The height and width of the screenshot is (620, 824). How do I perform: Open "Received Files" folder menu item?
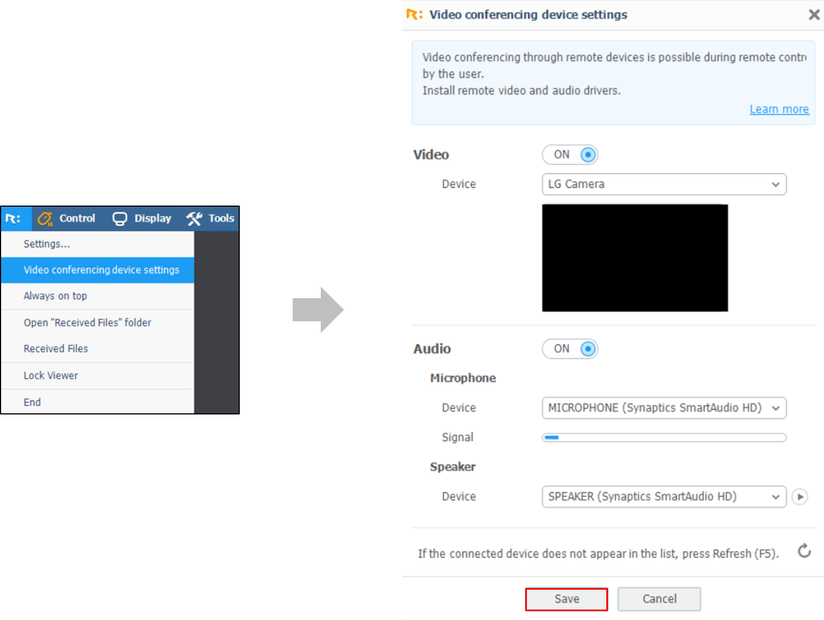[x=87, y=323]
